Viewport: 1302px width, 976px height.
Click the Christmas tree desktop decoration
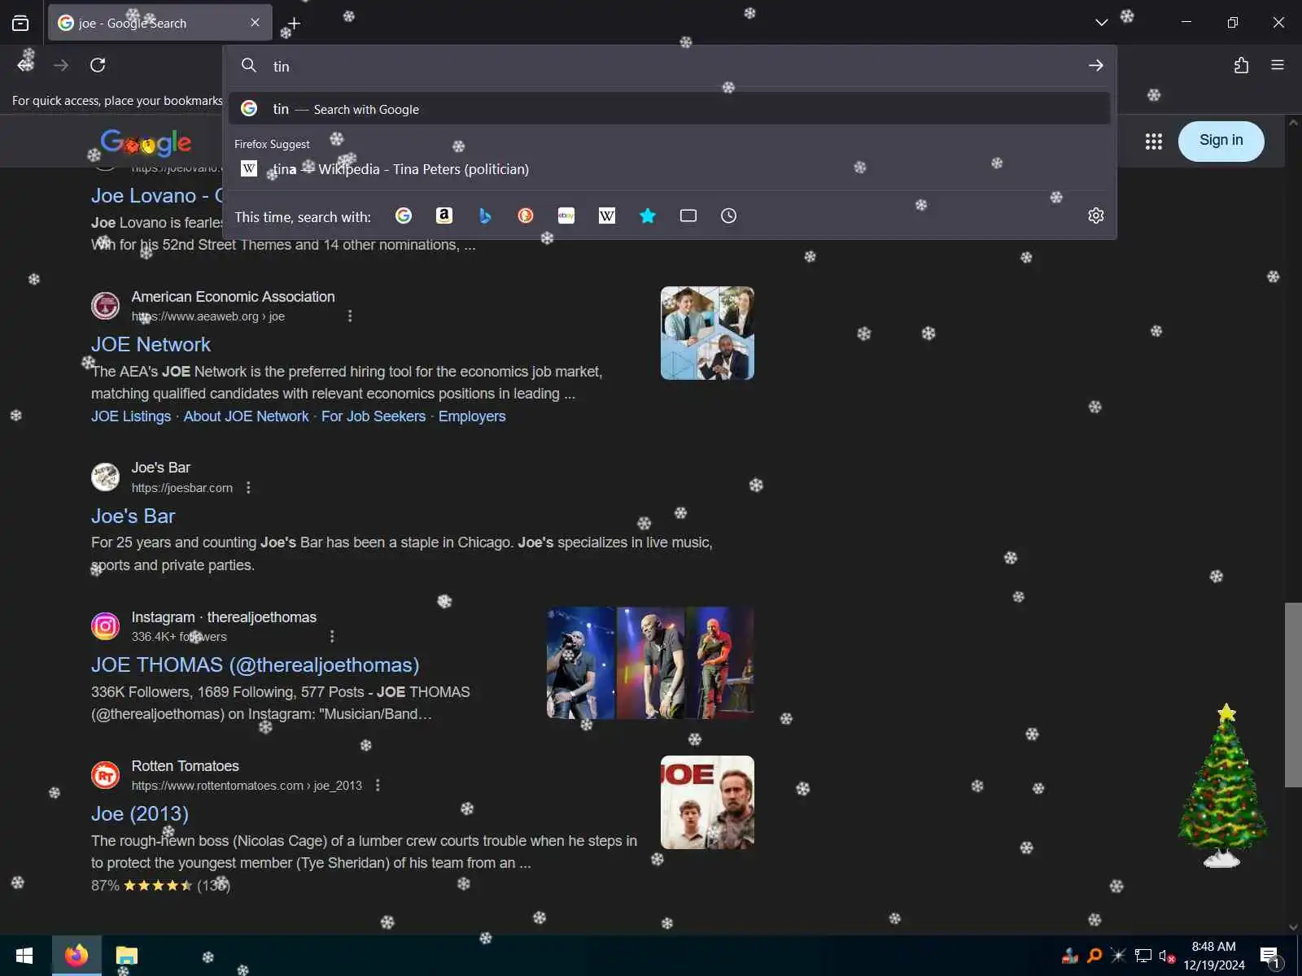[1223, 786]
